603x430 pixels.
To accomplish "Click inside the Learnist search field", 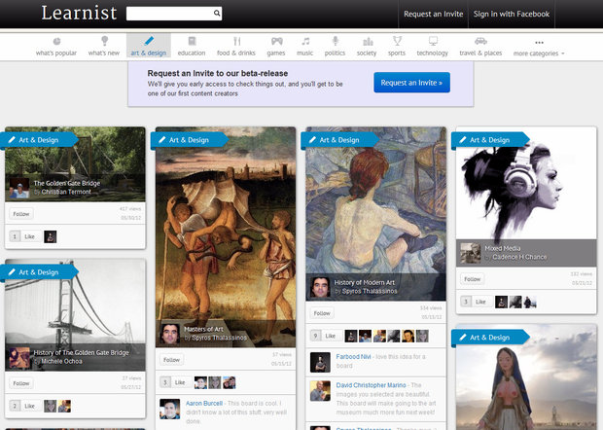I will click(x=167, y=14).
